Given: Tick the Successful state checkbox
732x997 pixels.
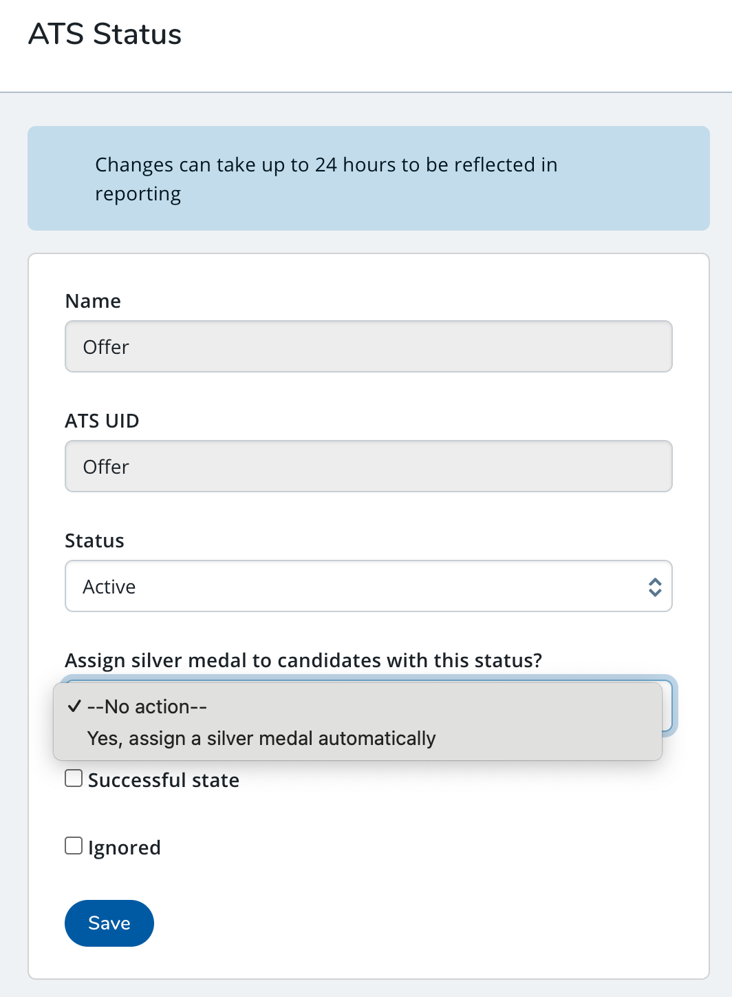Looking at the screenshot, I should (74, 778).
